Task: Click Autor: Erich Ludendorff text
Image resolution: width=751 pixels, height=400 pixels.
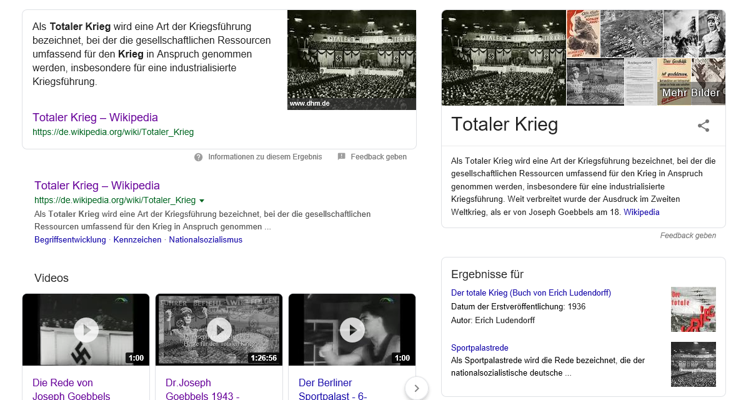Action: [x=493, y=320]
